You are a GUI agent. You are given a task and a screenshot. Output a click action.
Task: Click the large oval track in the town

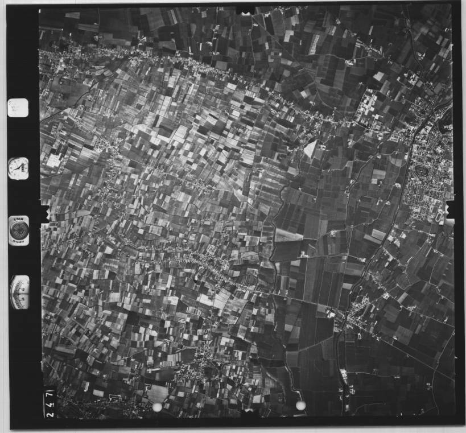421,171
